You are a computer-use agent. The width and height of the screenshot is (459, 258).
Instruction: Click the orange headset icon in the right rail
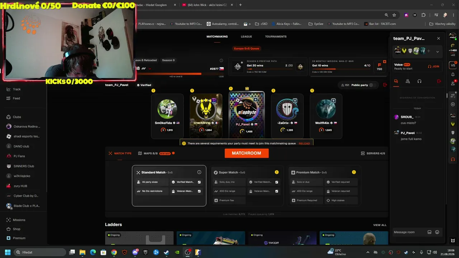pos(453,159)
